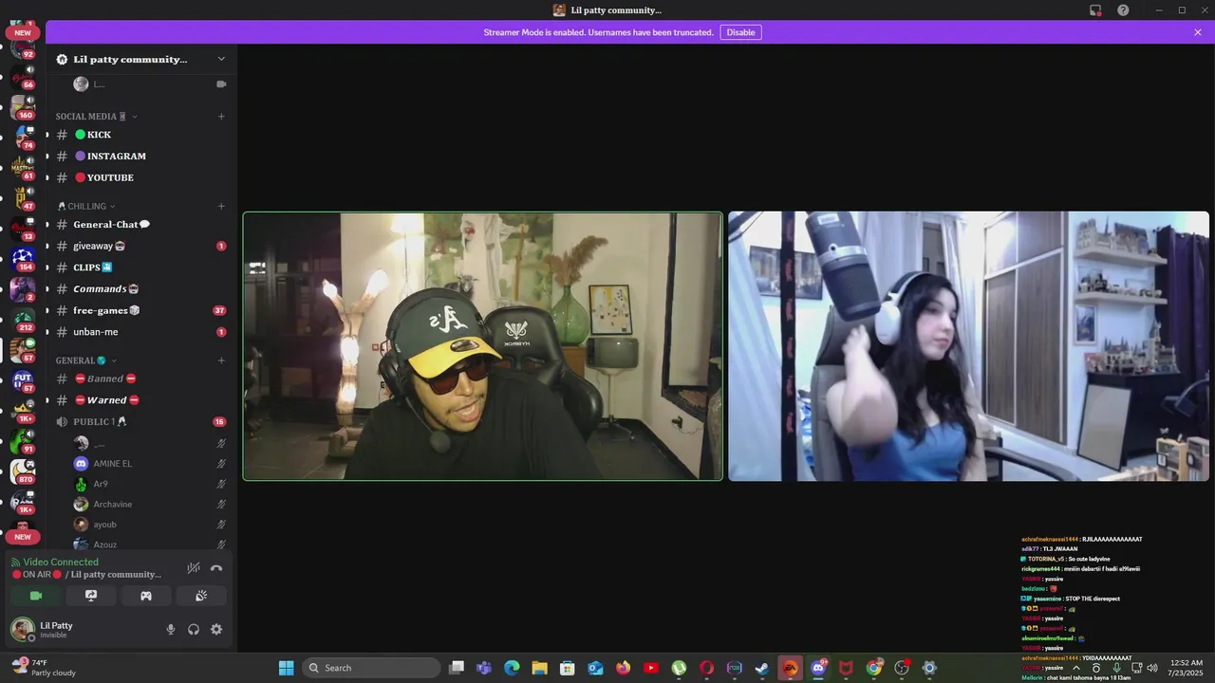
Task: Open Google Chrome from the taskbar
Action: click(873, 668)
